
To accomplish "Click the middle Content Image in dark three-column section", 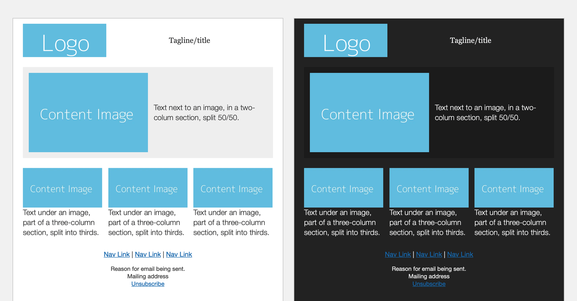I will click(429, 188).
